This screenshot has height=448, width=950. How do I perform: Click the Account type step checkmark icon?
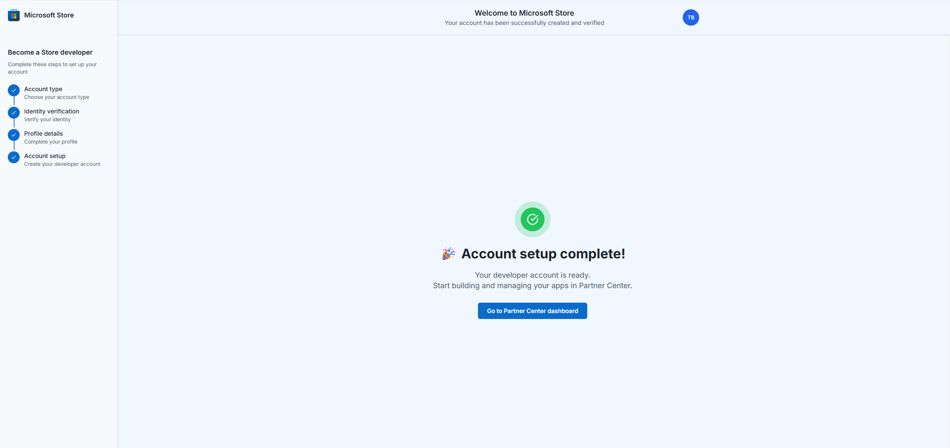(14, 90)
